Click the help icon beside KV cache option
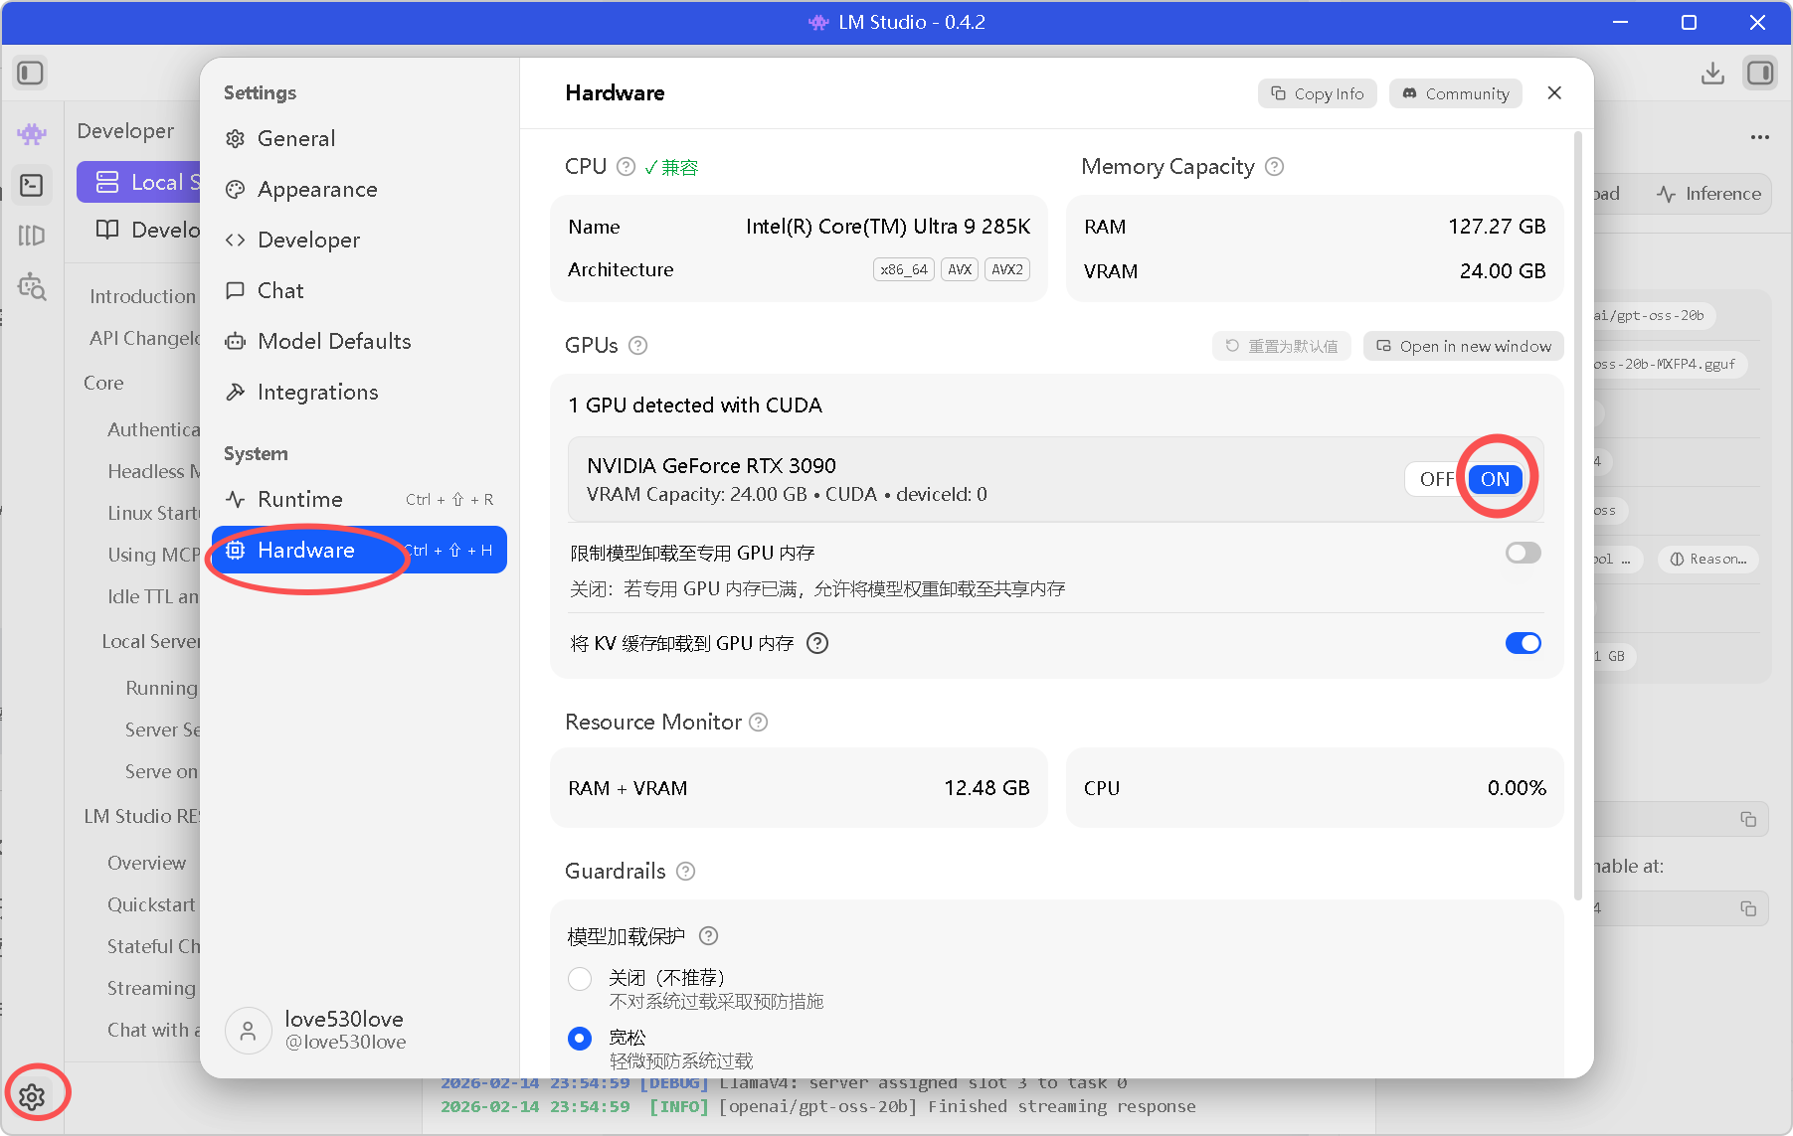 coord(817,643)
